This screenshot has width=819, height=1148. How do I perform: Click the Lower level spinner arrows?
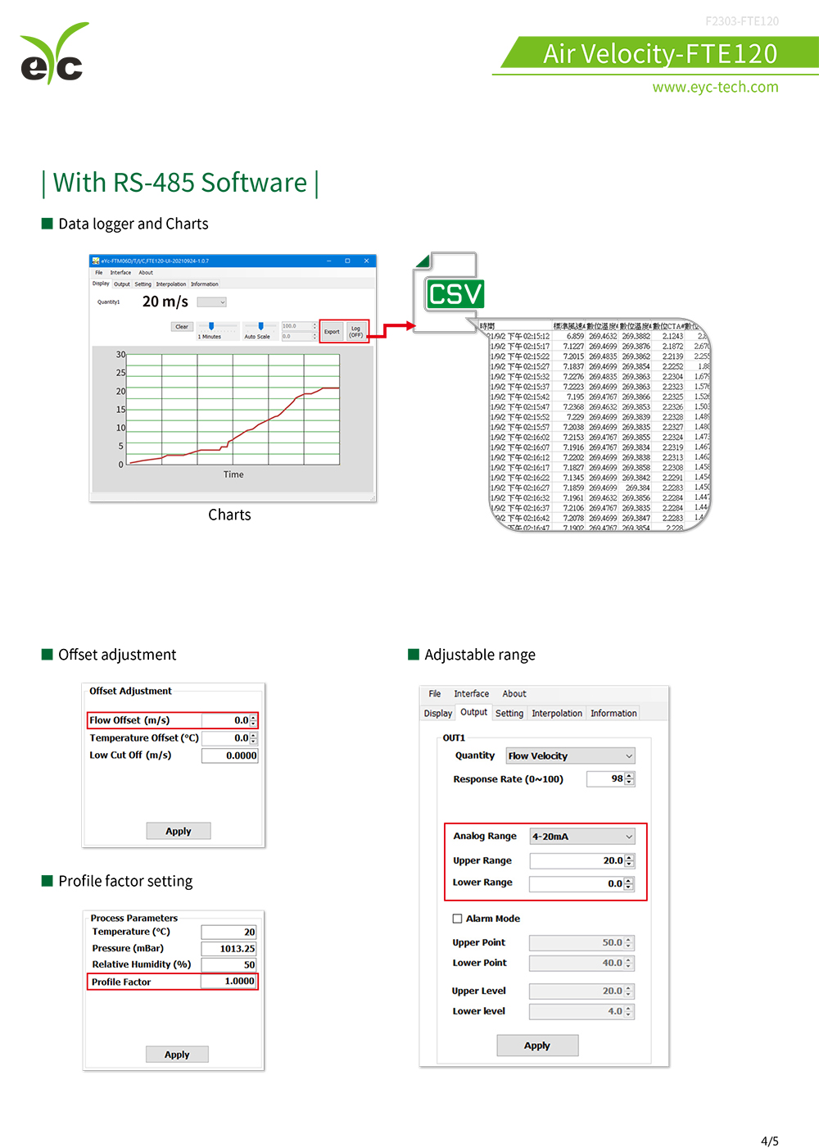pos(629,1011)
